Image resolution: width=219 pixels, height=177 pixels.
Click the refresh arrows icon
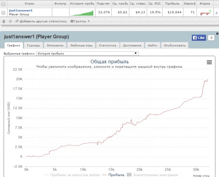pos(10,21)
